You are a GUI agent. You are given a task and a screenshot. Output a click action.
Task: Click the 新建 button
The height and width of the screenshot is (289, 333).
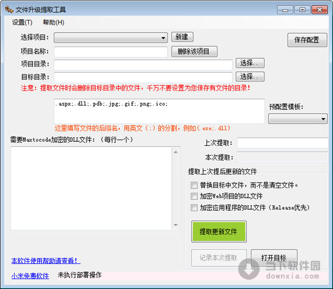point(182,37)
